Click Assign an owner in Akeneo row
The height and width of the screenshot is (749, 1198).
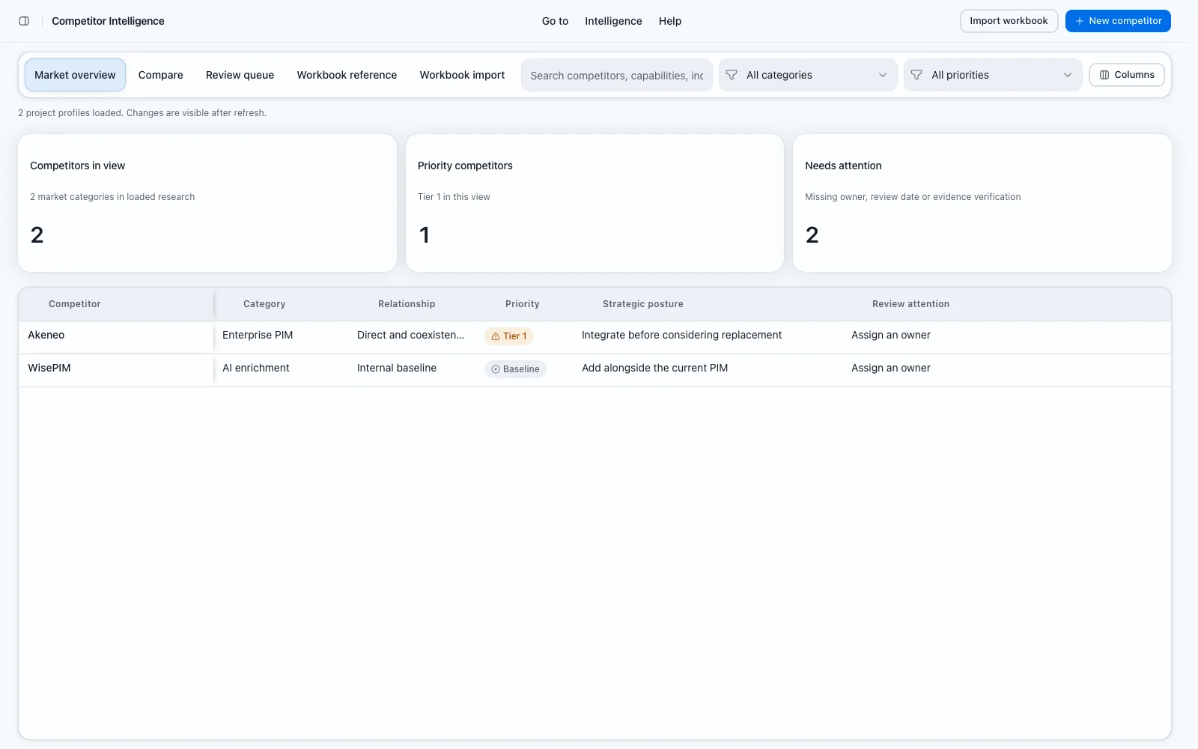tap(891, 335)
